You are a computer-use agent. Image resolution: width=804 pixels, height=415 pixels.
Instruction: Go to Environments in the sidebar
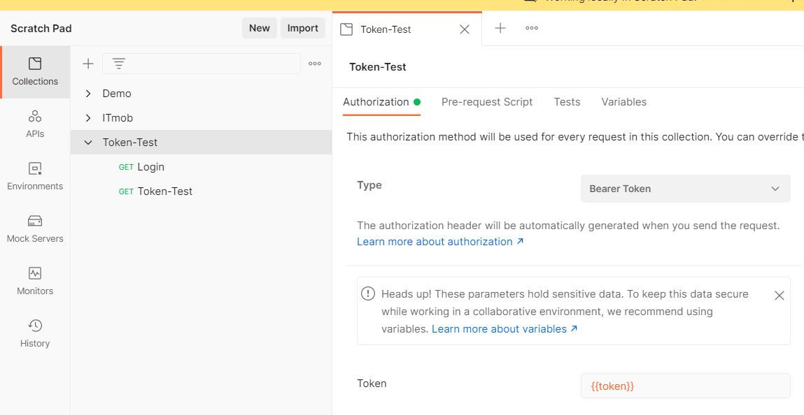(35, 176)
